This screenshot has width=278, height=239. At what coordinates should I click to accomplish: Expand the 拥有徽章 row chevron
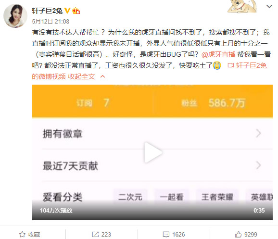[258, 133]
